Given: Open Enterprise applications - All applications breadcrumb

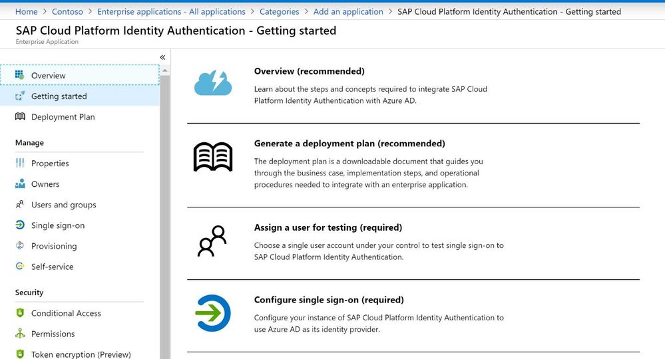Looking at the screenshot, I should pyautogui.click(x=171, y=12).
